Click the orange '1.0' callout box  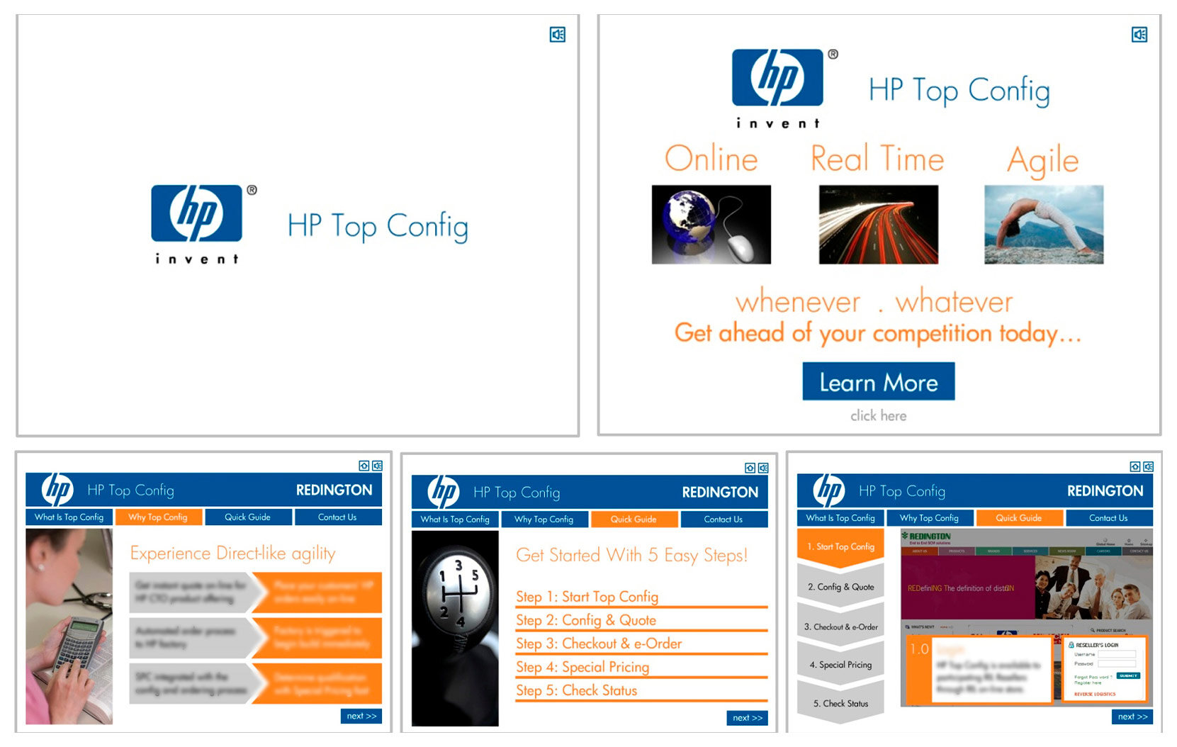coord(979,669)
